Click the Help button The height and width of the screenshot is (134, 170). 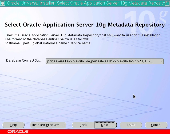[x=13, y=125]
